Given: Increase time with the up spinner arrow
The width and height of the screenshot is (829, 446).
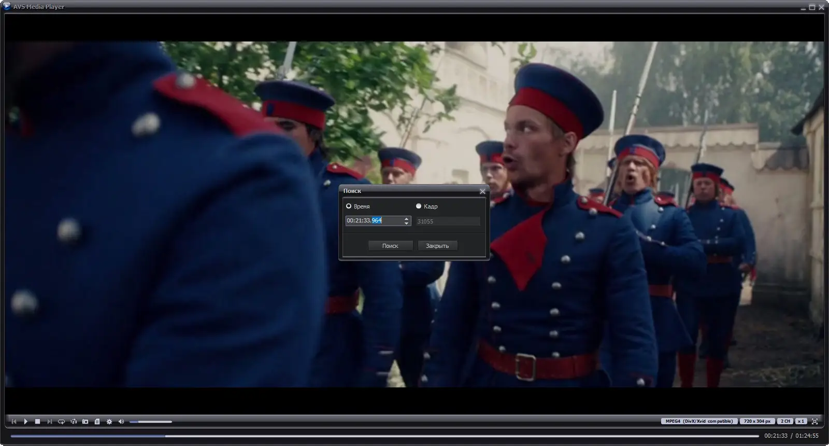Looking at the screenshot, I should pos(407,218).
